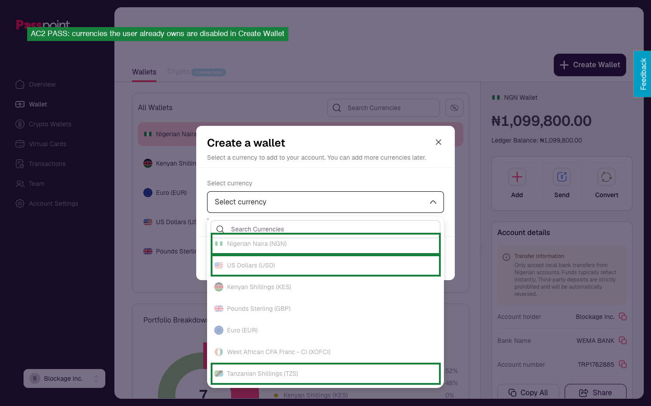Copy the bank name WEMA BANK
The width and height of the screenshot is (651, 406).
click(x=623, y=340)
